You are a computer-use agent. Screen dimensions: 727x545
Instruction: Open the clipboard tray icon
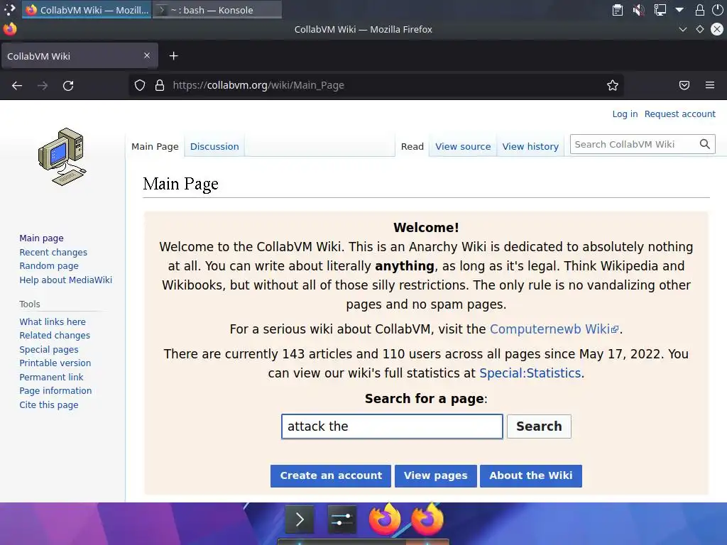pos(617,10)
